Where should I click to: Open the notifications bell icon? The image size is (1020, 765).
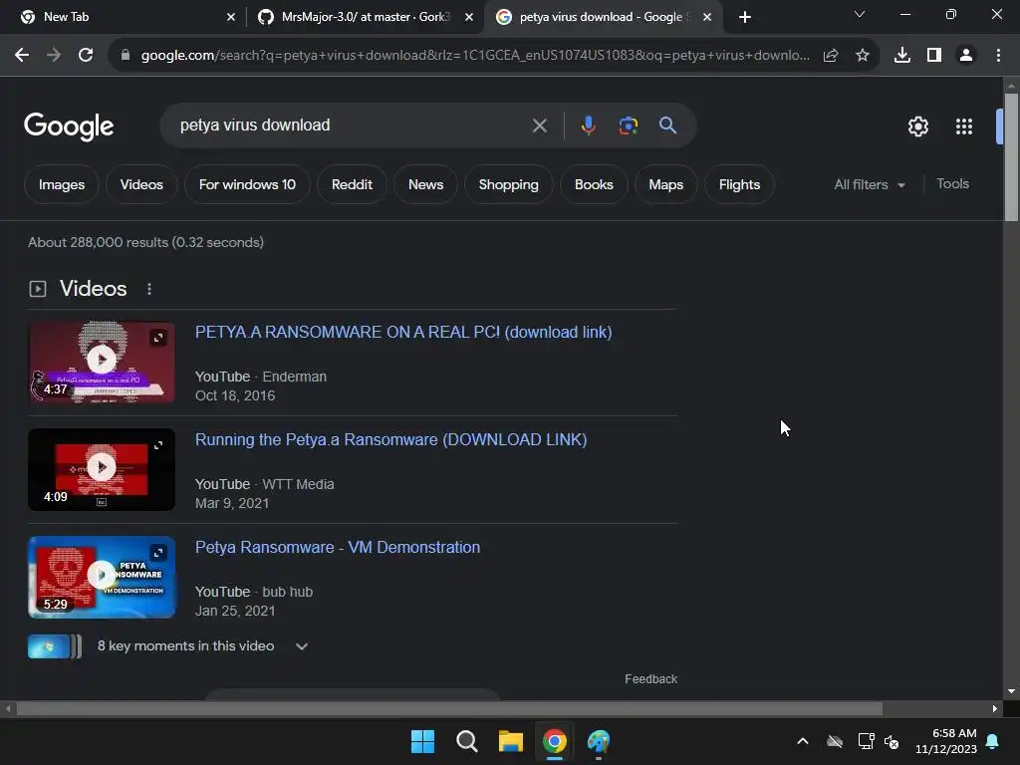click(x=993, y=741)
